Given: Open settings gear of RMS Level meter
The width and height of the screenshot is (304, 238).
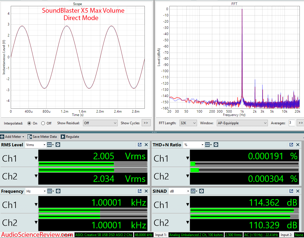Looking at the screenshot, I should pos(58,145).
